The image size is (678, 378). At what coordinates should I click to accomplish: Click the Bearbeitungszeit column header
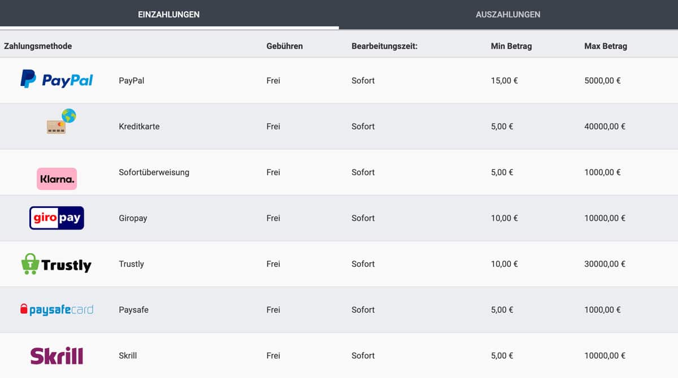click(x=384, y=46)
